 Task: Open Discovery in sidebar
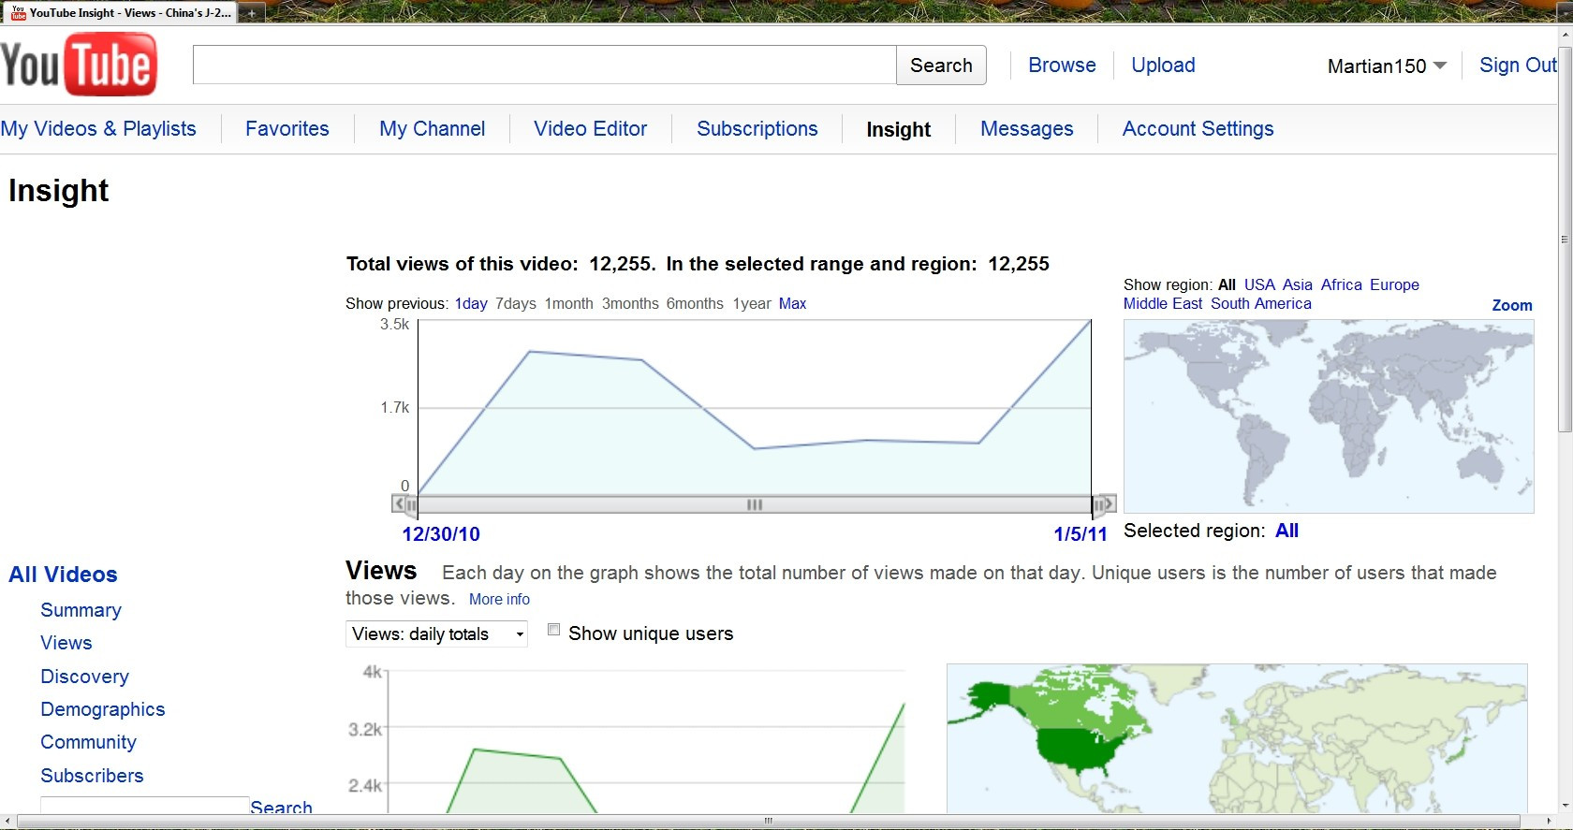tap(84, 677)
